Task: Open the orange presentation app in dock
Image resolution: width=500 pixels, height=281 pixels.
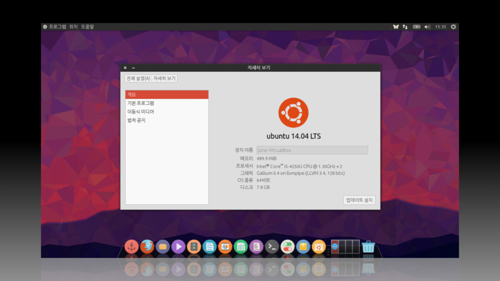Action: click(x=225, y=247)
